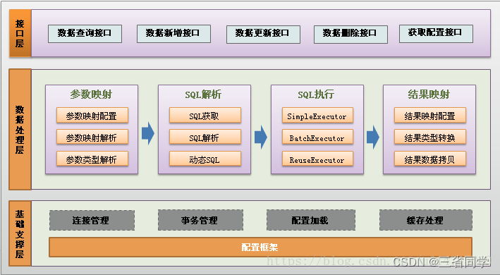Click the BatchExecutor item
Screen dimensions: 500x275
[x=317, y=137]
